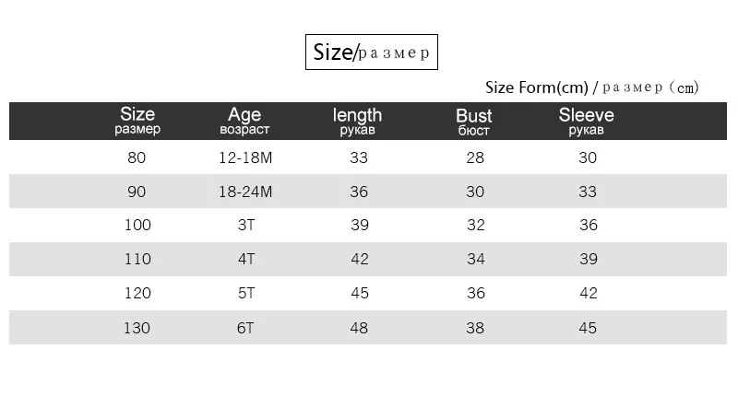The height and width of the screenshot is (396, 738).
Task: Click the Size/размер title box
Action: (x=371, y=52)
